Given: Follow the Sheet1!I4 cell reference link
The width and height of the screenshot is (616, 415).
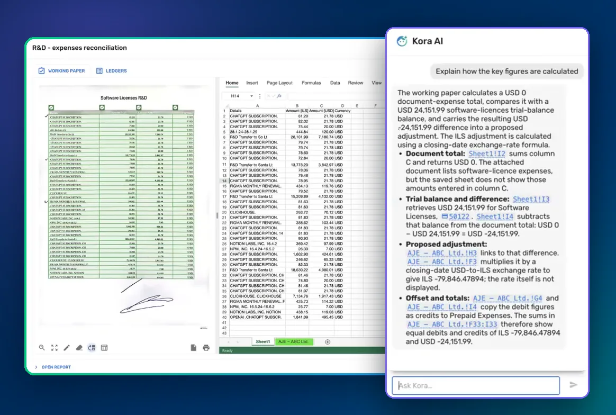Looking at the screenshot, I should pos(495,216).
